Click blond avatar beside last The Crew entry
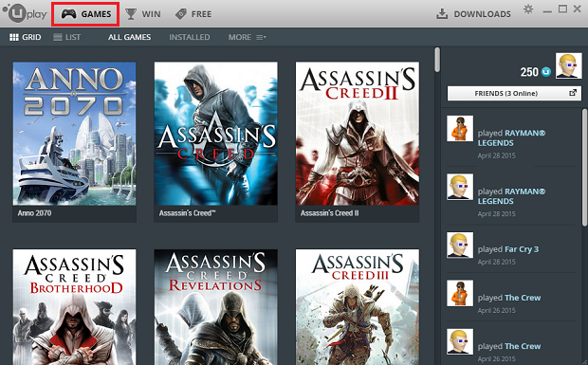The width and height of the screenshot is (588, 365). coord(460,341)
